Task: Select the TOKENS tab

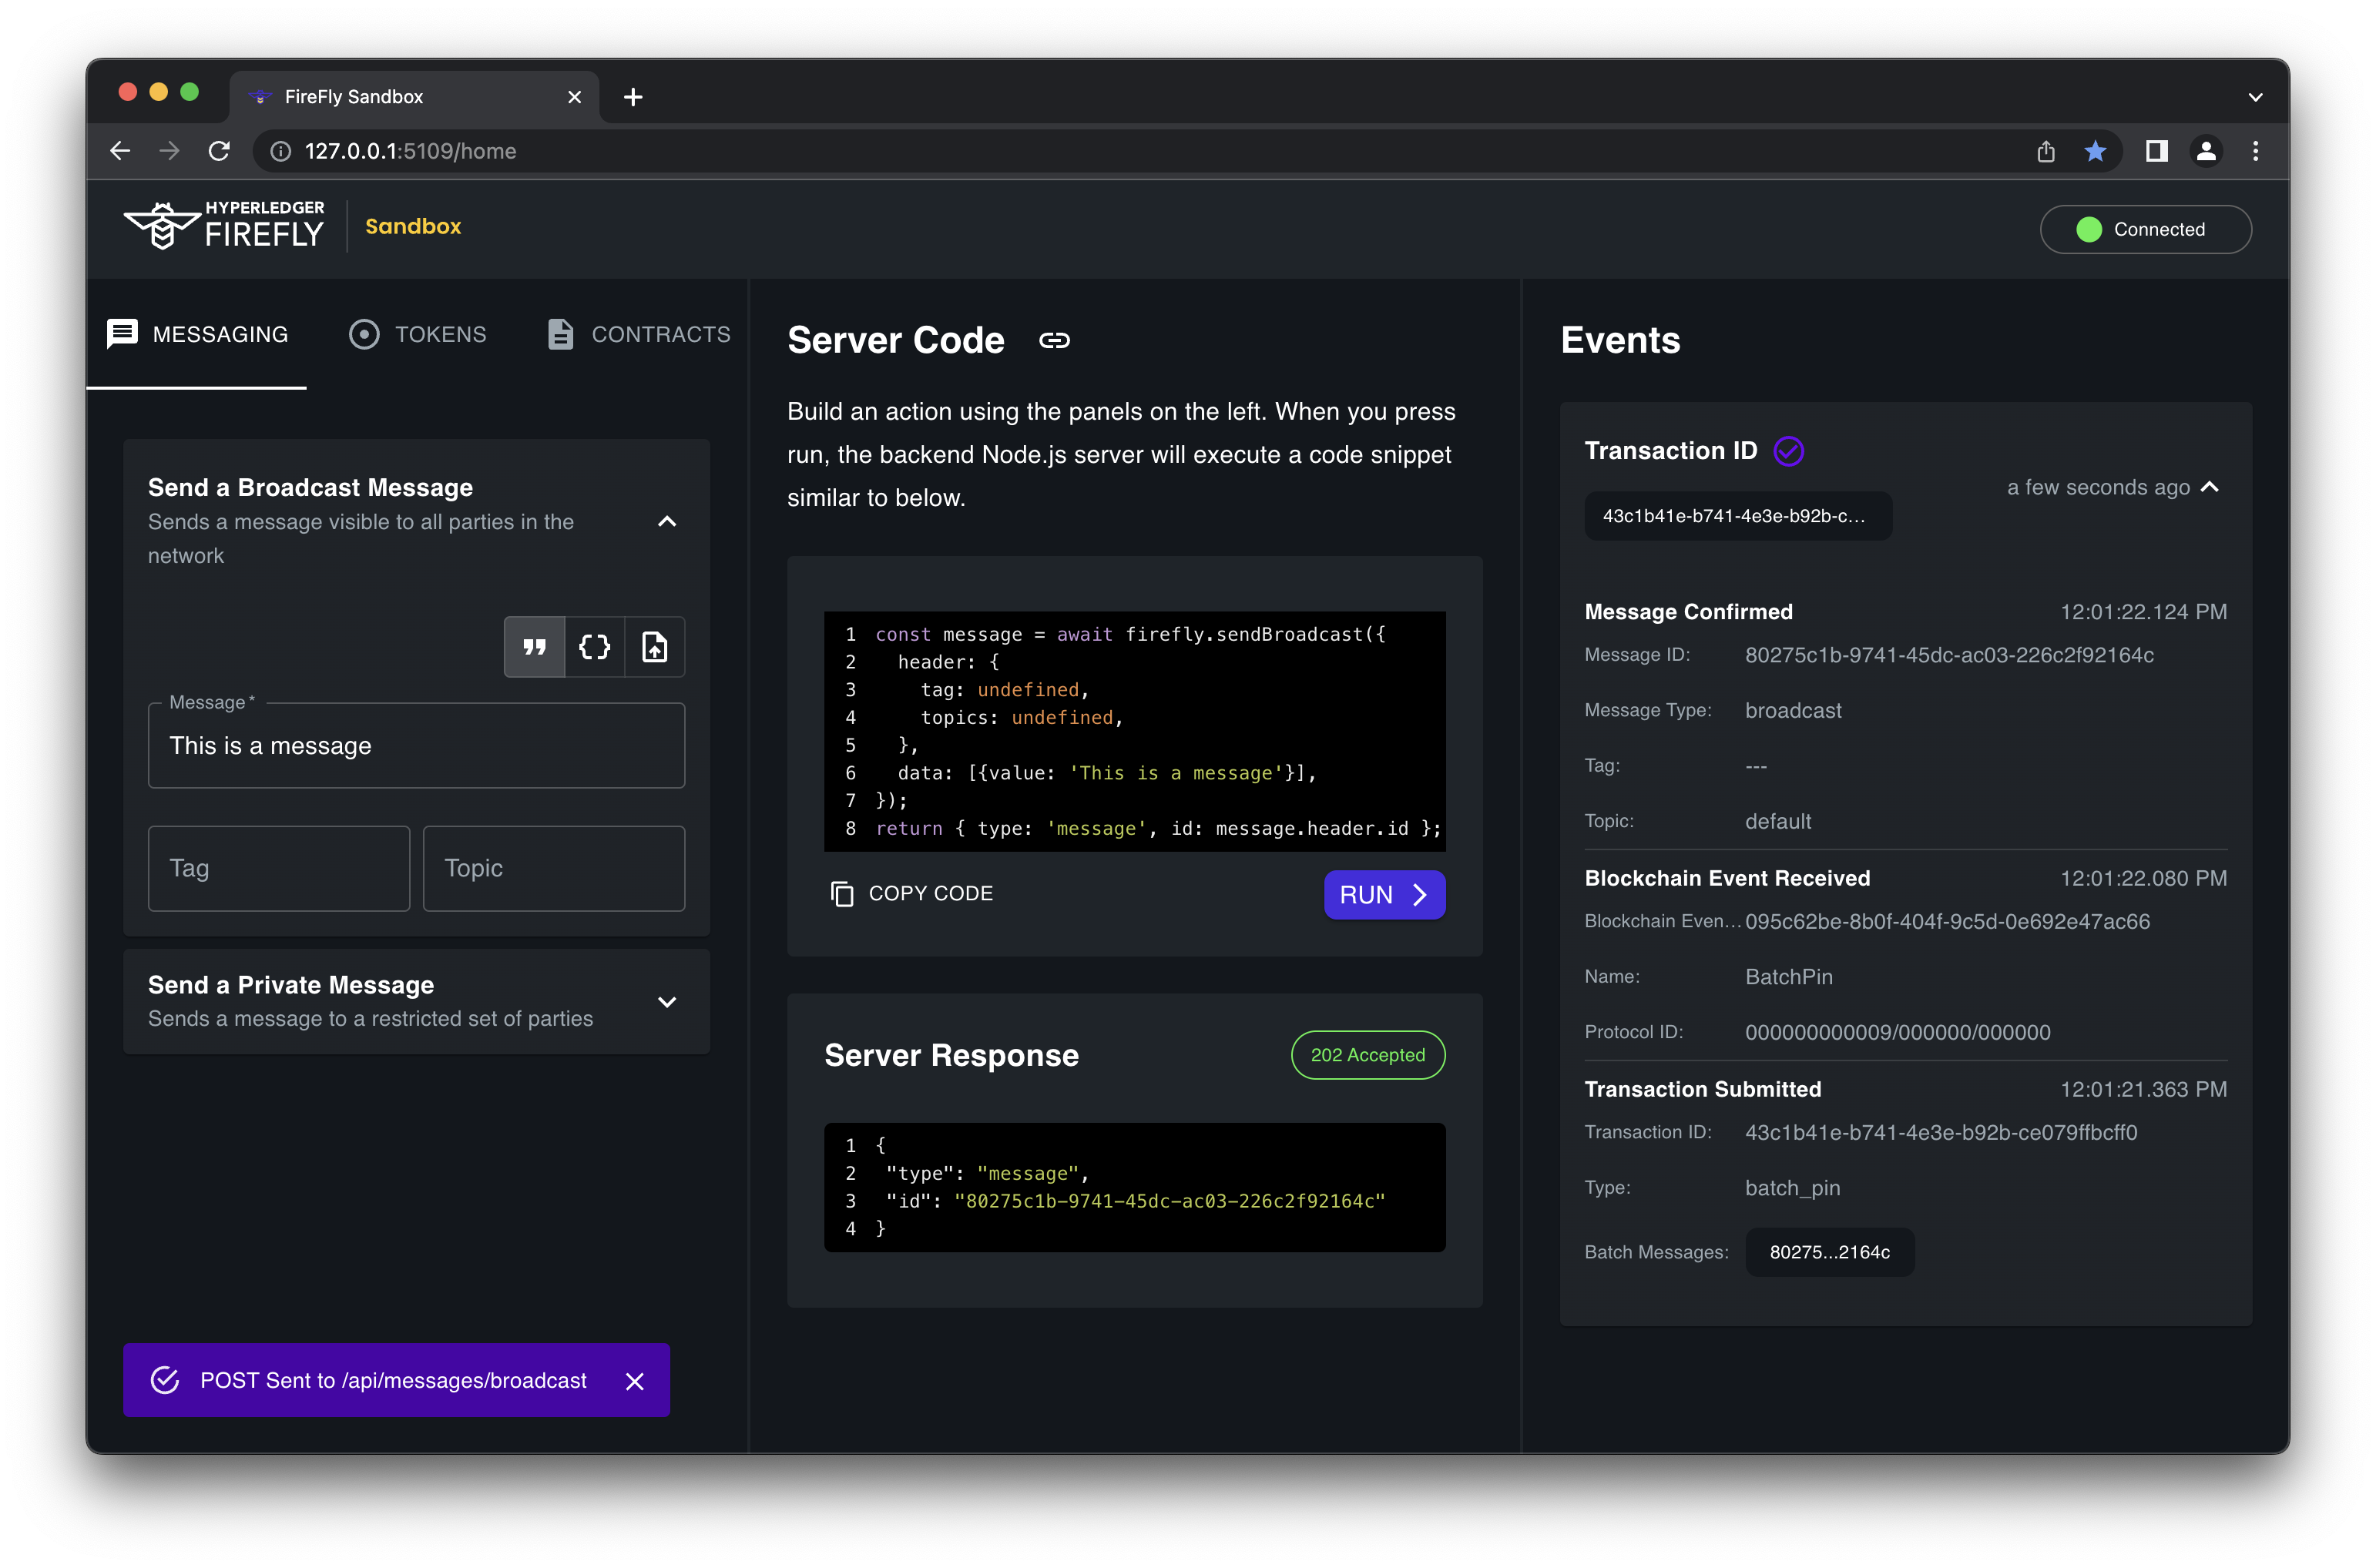Action: pos(420,333)
